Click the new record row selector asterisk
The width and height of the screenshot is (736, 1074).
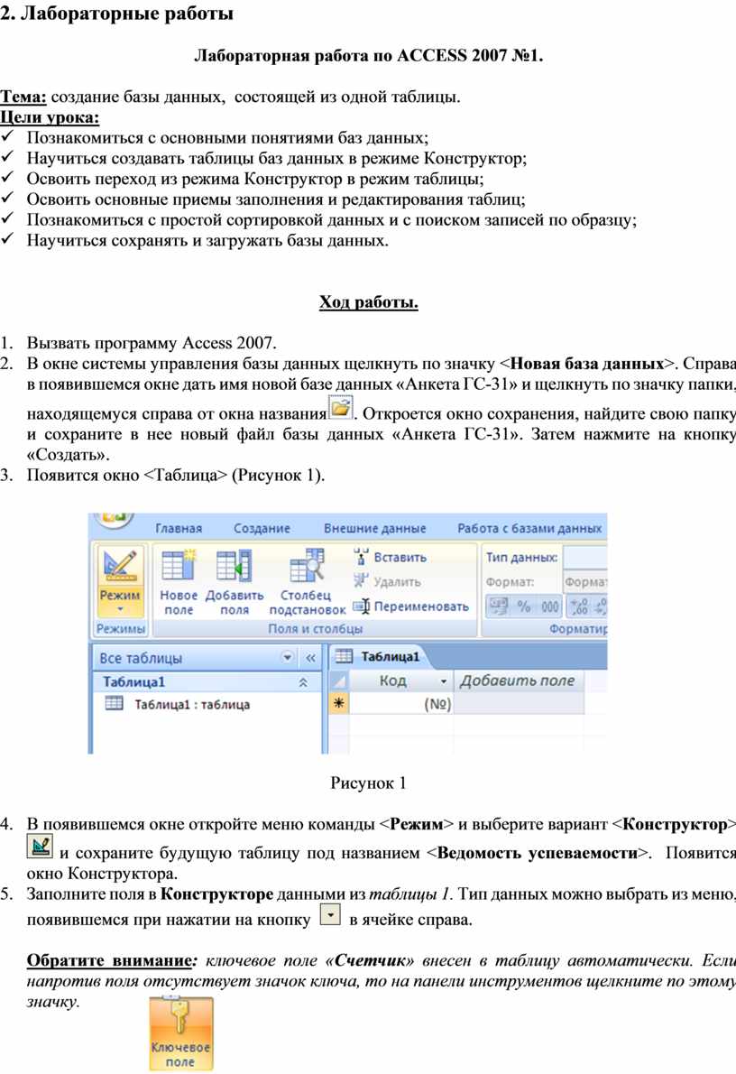point(338,703)
